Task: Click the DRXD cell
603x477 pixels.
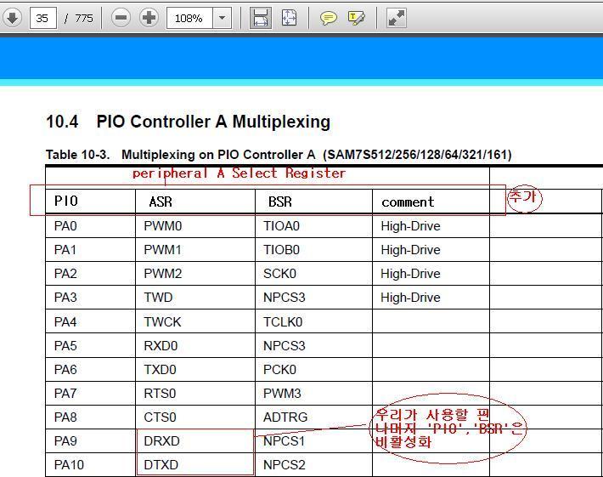Action: 195,441
